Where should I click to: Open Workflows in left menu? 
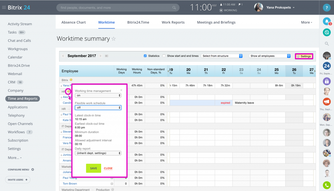16,132
